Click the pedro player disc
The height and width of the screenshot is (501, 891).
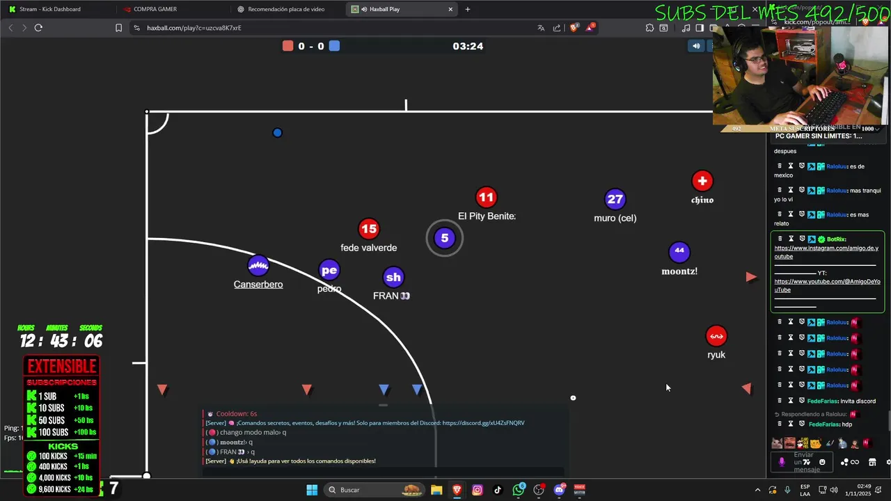click(x=329, y=270)
